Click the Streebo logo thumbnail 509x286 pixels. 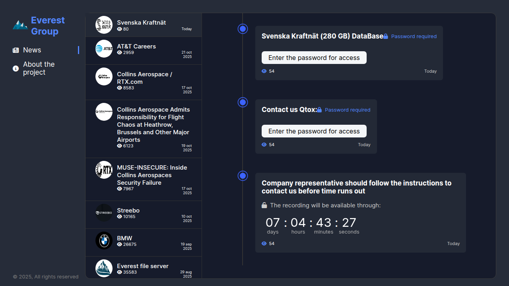(x=104, y=213)
